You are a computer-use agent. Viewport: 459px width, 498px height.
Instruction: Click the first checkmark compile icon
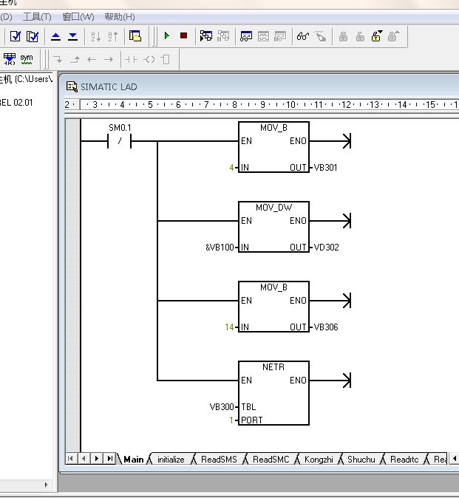[x=15, y=35]
